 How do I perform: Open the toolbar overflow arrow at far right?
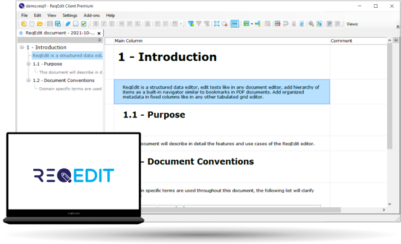397,27
